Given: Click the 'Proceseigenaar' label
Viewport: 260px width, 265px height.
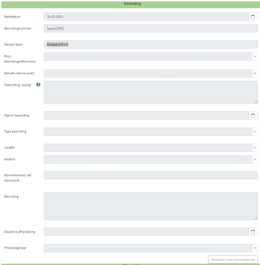Looking at the screenshot, I should [x=15, y=248].
